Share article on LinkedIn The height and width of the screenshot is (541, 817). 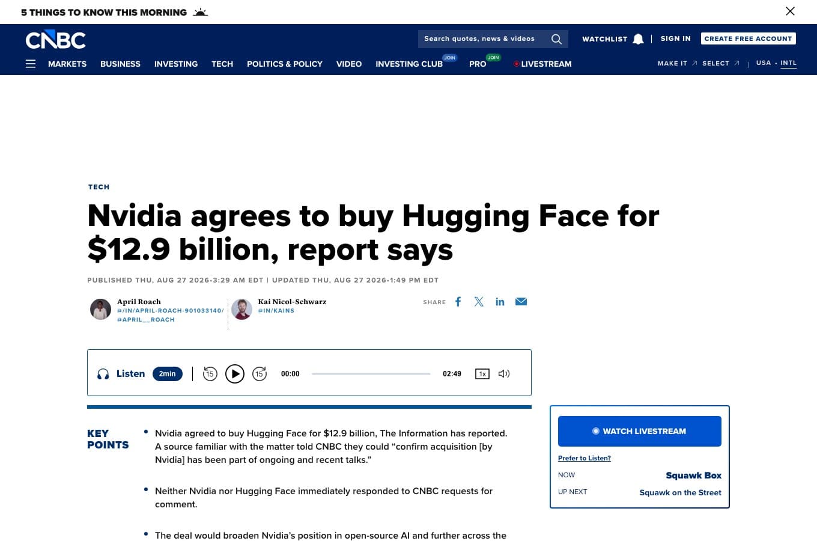click(500, 302)
